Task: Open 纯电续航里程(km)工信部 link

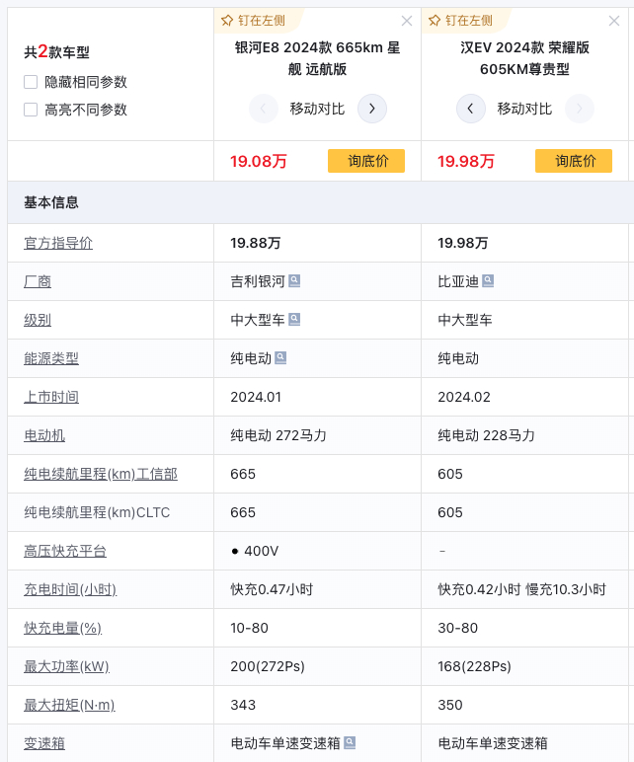Action: 101,474
